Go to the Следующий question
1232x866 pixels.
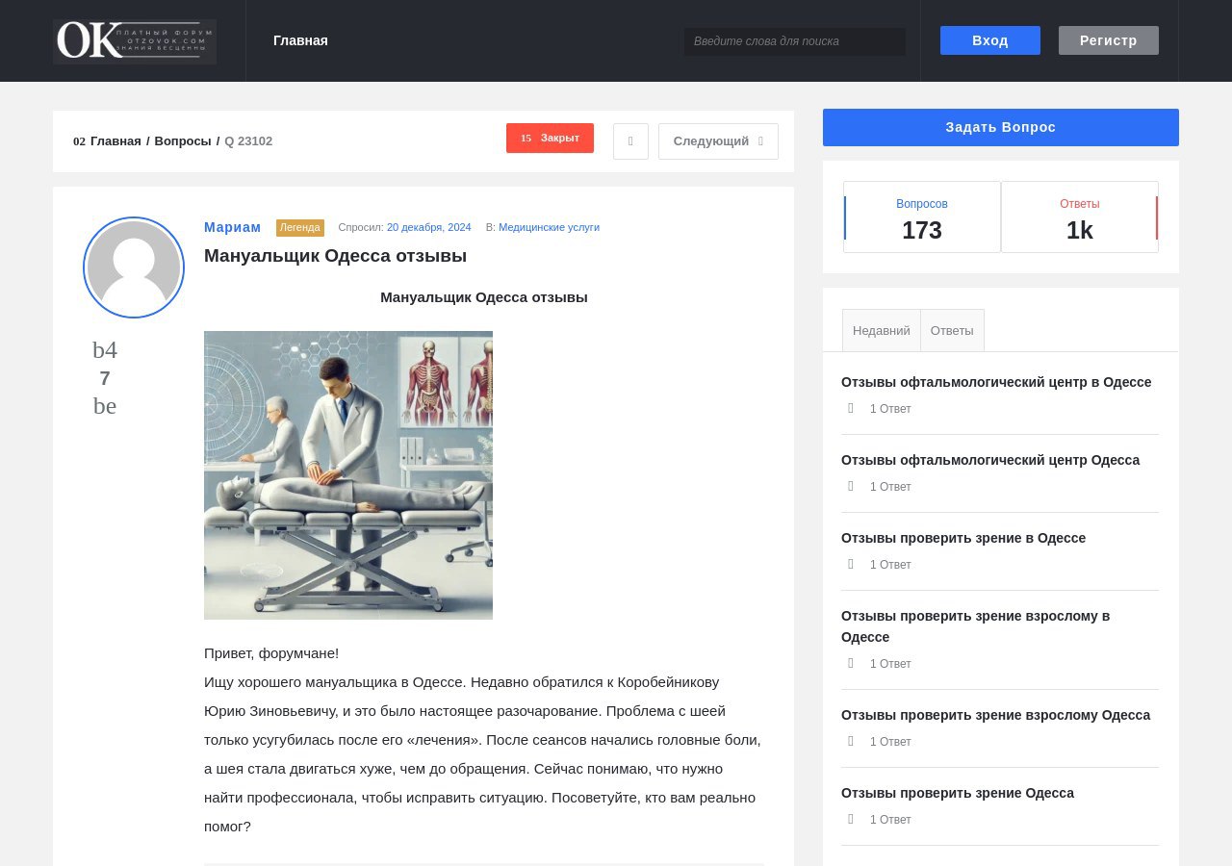[718, 141]
